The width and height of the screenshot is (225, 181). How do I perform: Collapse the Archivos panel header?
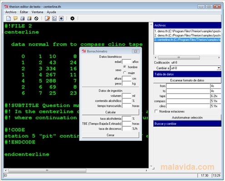[x=187, y=25]
